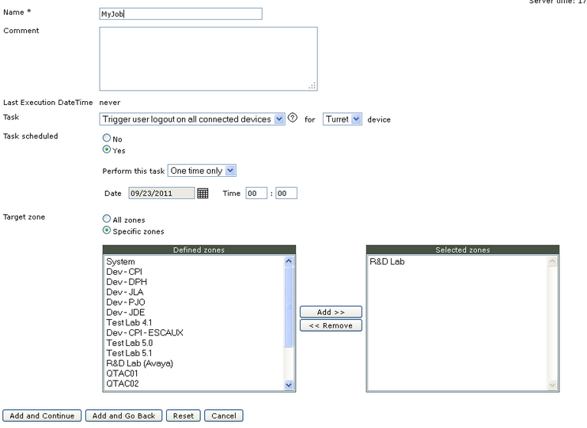The width and height of the screenshot is (587, 428).
Task: Open the calendar date picker icon
Action: pyautogui.click(x=203, y=193)
